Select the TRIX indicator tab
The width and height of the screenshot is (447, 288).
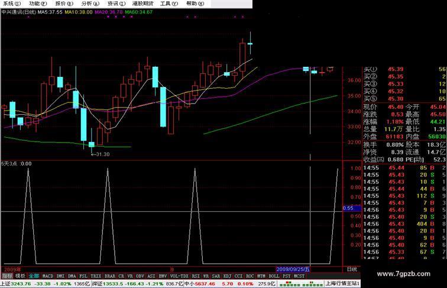pos(96,276)
